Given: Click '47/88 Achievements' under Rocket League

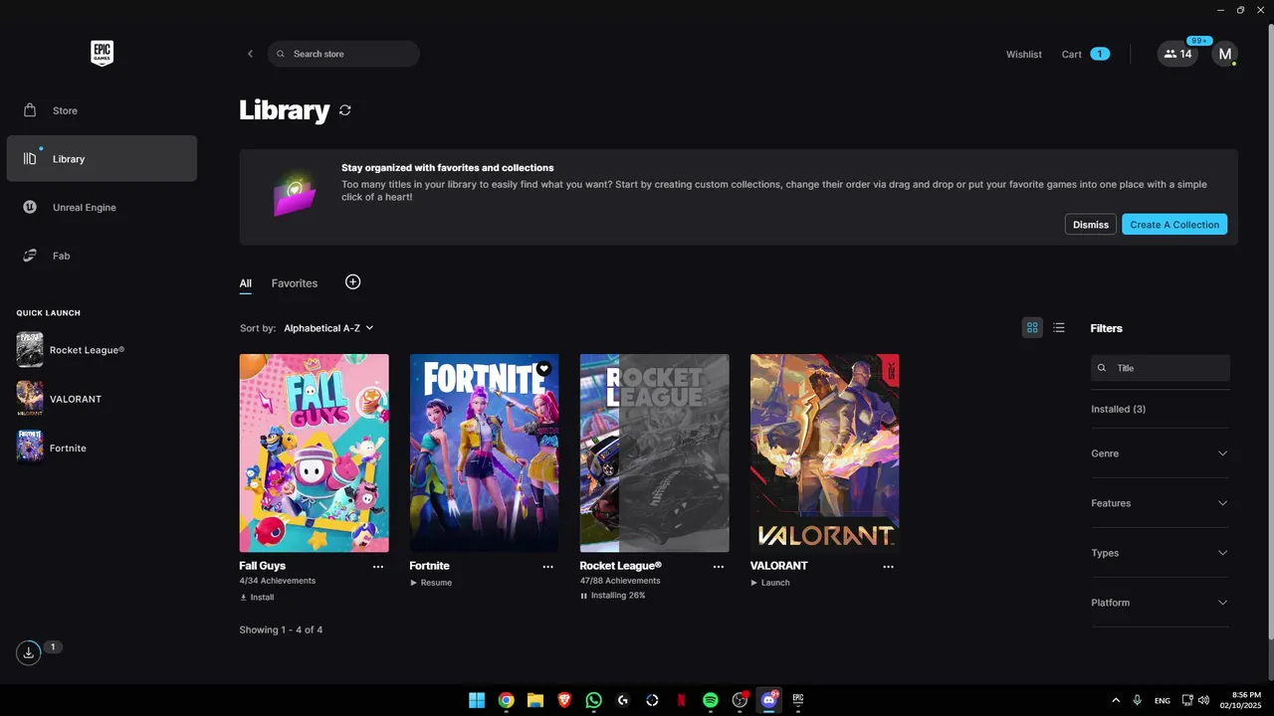Looking at the screenshot, I should (x=620, y=581).
